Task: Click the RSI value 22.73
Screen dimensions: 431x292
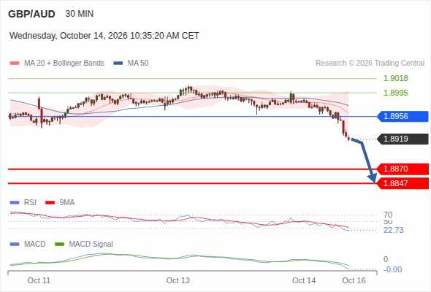Action: click(394, 230)
